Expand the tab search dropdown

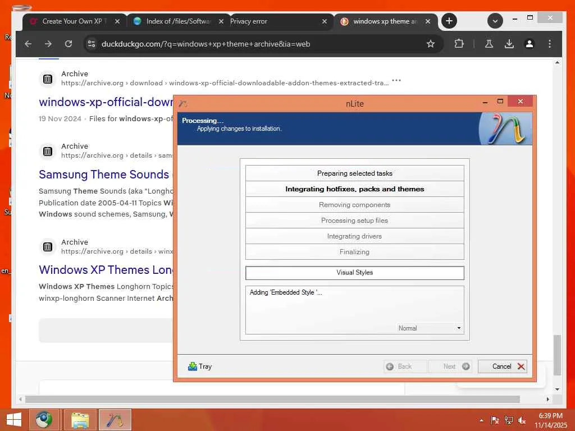(495, 21)
